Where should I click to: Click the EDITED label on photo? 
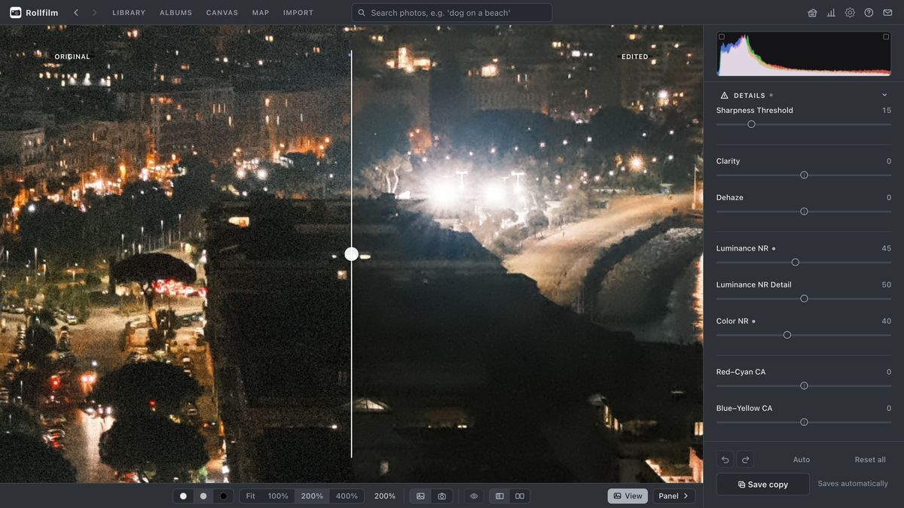click(x=635, y=57)
